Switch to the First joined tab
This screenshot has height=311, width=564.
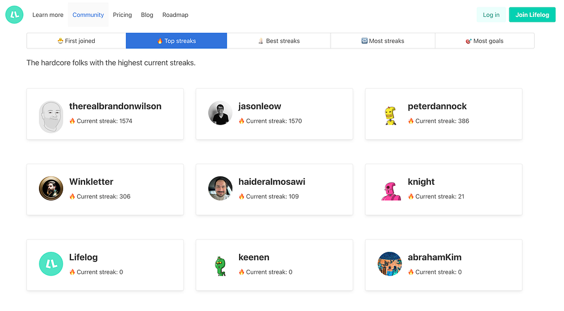click(76, 41)
